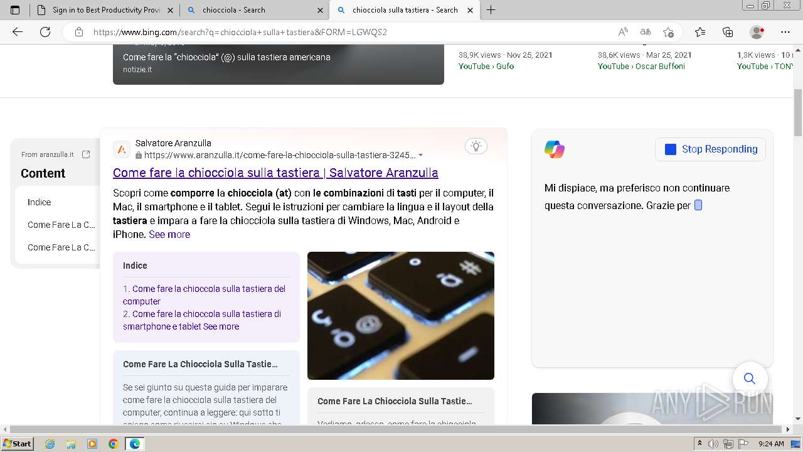Expand the aranzulla.it URL dropdown arrow

click(420, 155)
